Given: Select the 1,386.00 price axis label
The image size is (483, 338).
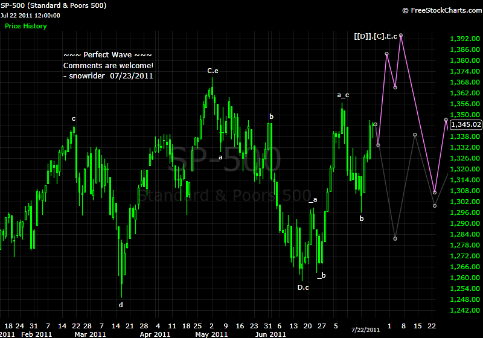Looking at the screenshot, I should (465, 49).
